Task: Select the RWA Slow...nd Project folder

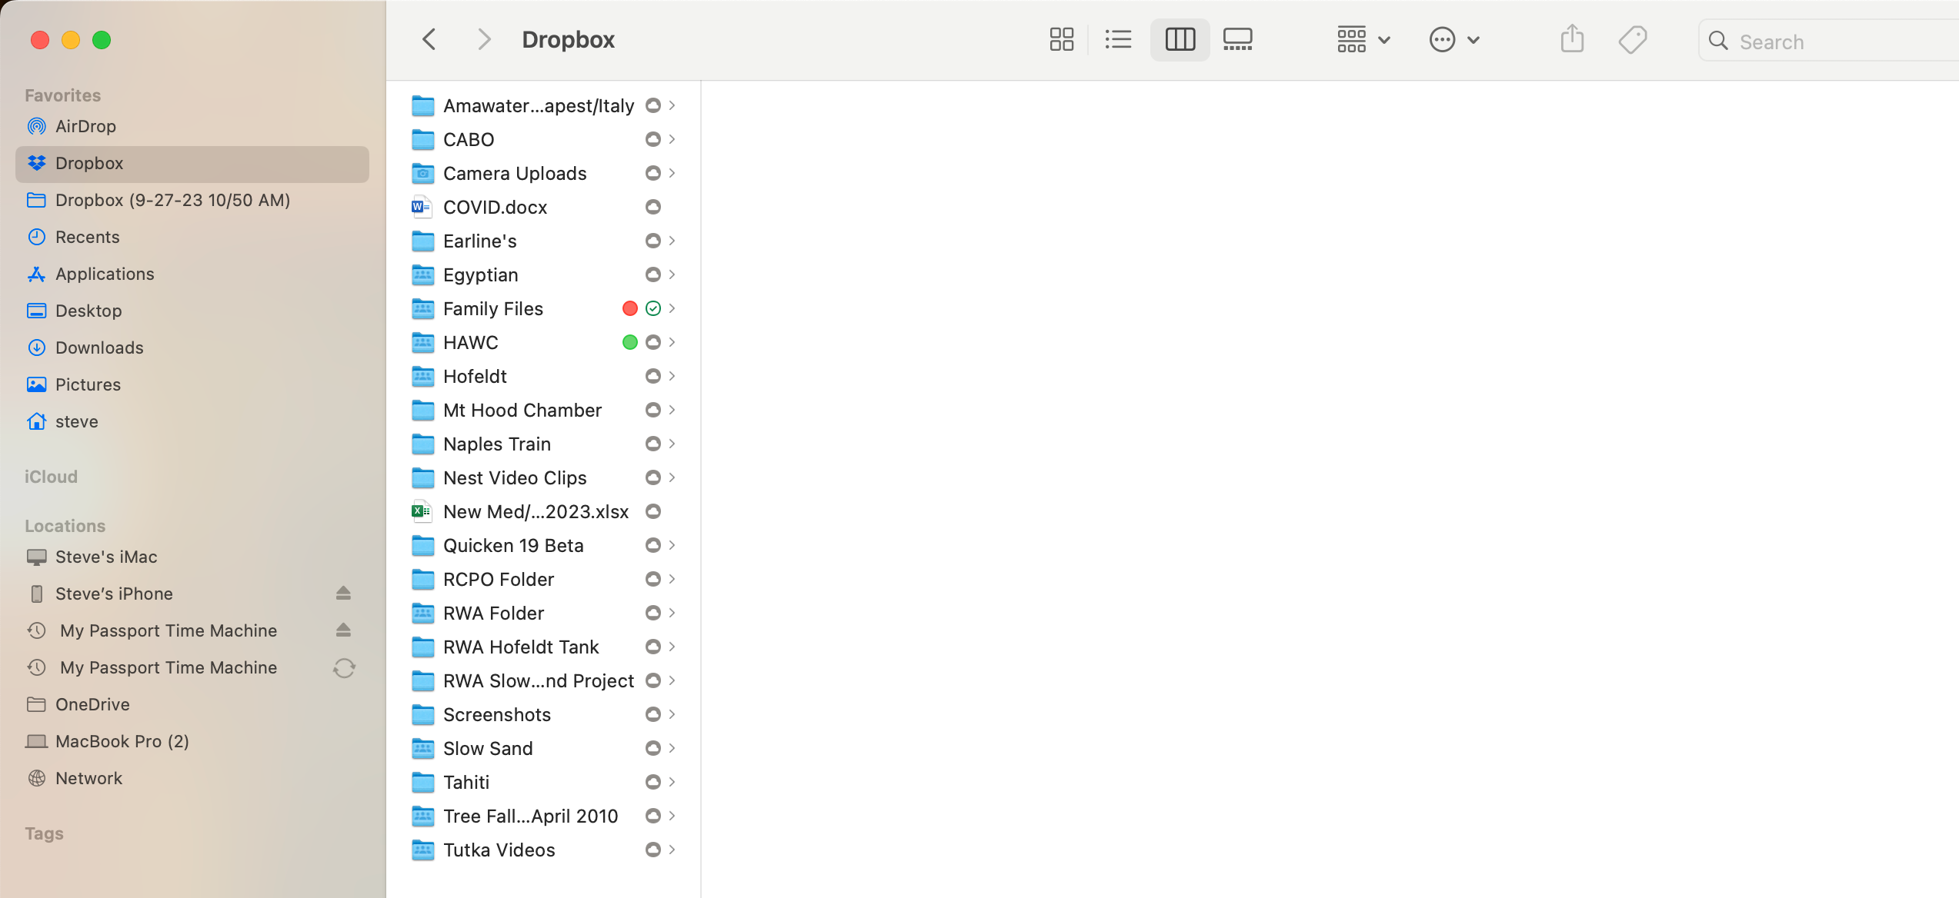Action: [543, 680]
